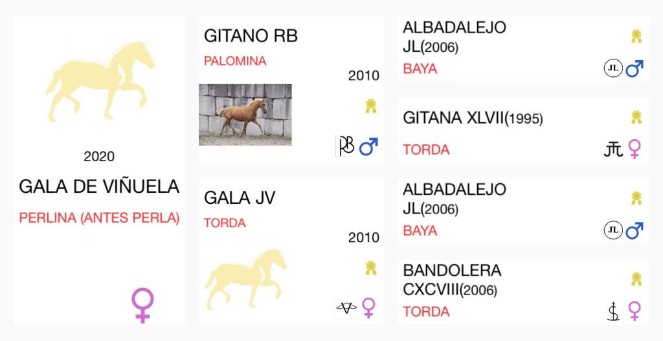Open the Gitano RB horse photo
This screenshot has height=341, width=663.
(245, 115)
